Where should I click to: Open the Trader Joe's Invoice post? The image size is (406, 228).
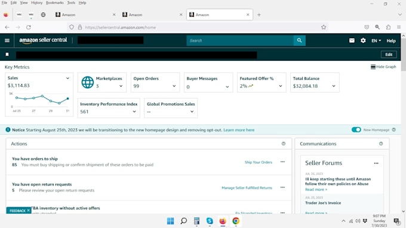click(x=323, y=203)
